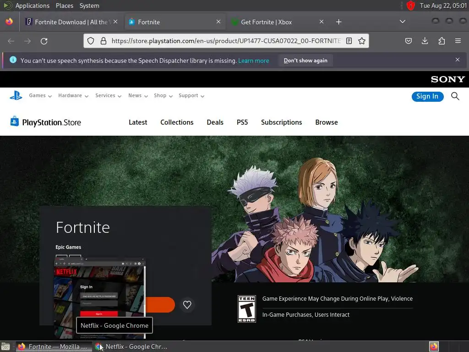Expand the Games dropdown menu
469x352 pixels.
[x=40, y=95]
